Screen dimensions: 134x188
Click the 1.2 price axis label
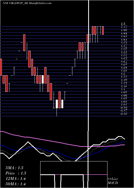point(123,74)
